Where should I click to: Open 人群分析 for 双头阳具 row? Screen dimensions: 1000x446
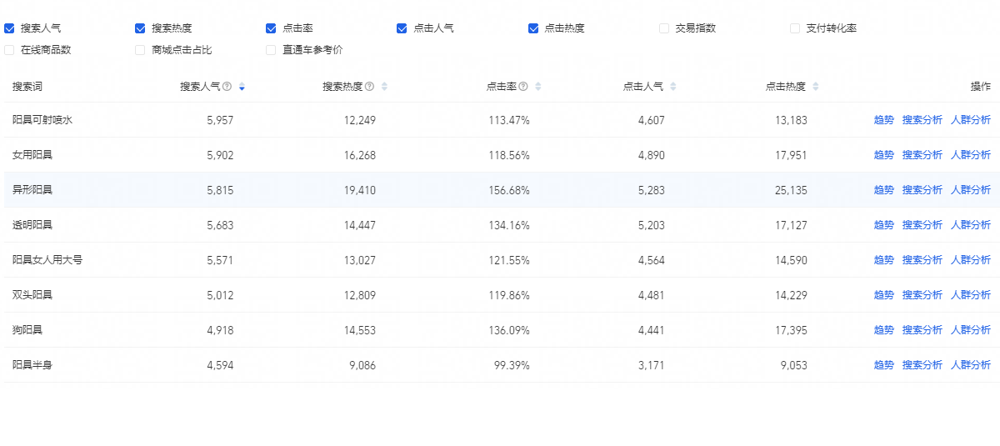971,295
